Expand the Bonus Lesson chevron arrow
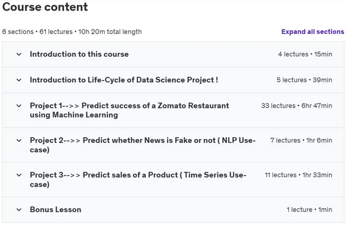This screenshot has width=346, height=225. point(19,209)
